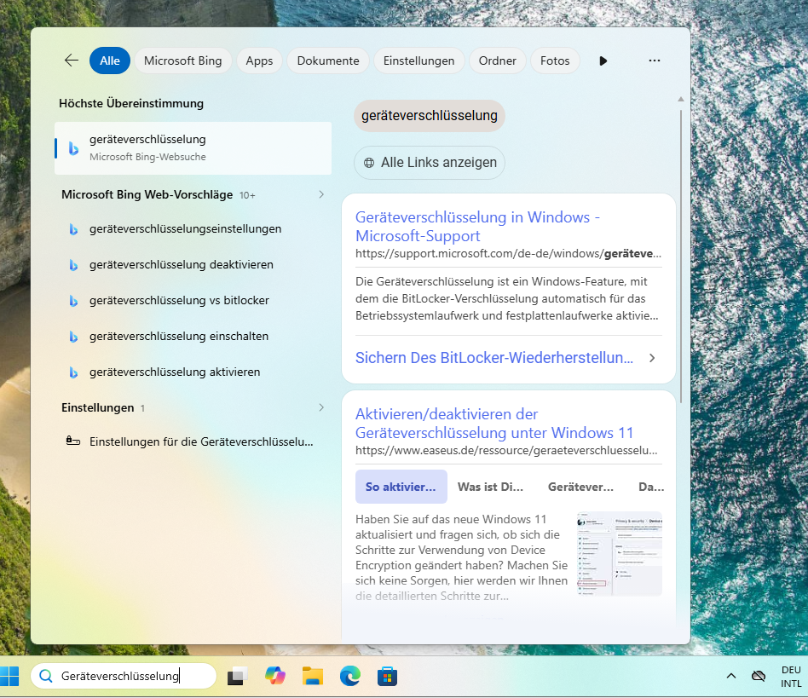808x698 pixels.
Task: Expand Microsoft Bing Web-Vorschläge chevron
Action: click(x=321, y=194)
